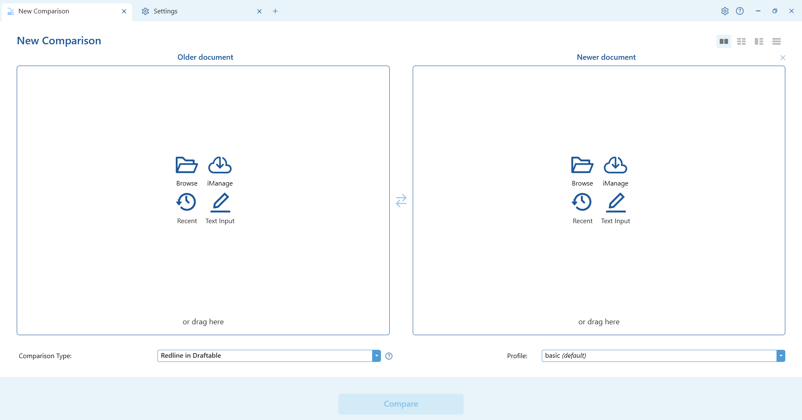802x420 pixels.
Task: Select the single list layout icon
Action: pyautogui.click(x=777, y=41)
